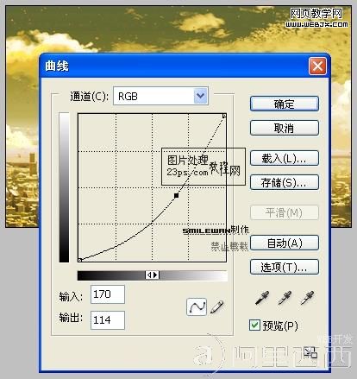Toggle the 预览(P) preview checkbox
Screen dimensions: 357x379
pyautogui.click(x=254, y=325)
